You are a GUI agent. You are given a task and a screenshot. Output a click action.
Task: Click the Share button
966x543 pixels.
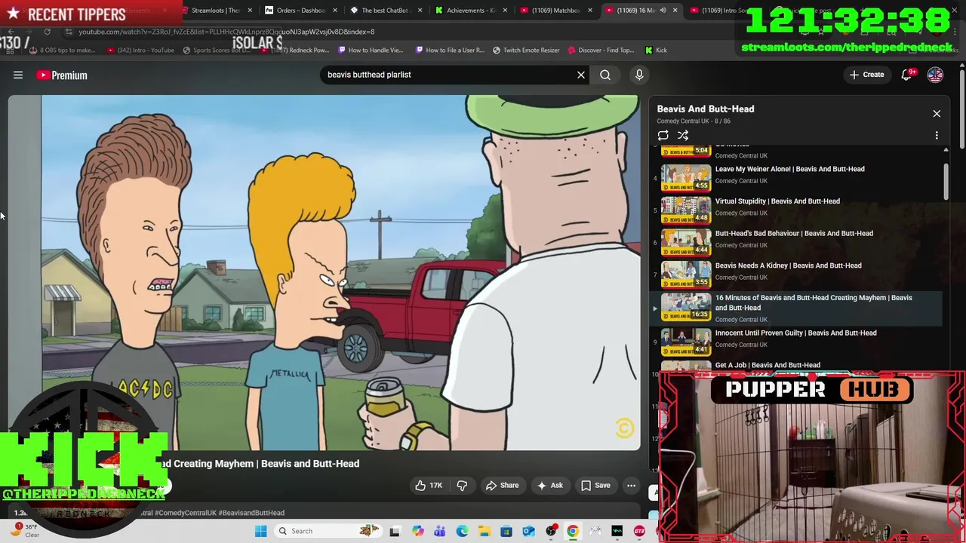click(502, 486)
